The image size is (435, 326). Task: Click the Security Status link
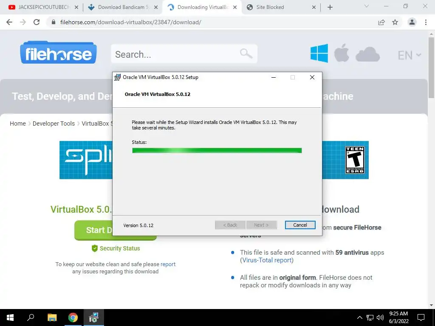(119, 248)
